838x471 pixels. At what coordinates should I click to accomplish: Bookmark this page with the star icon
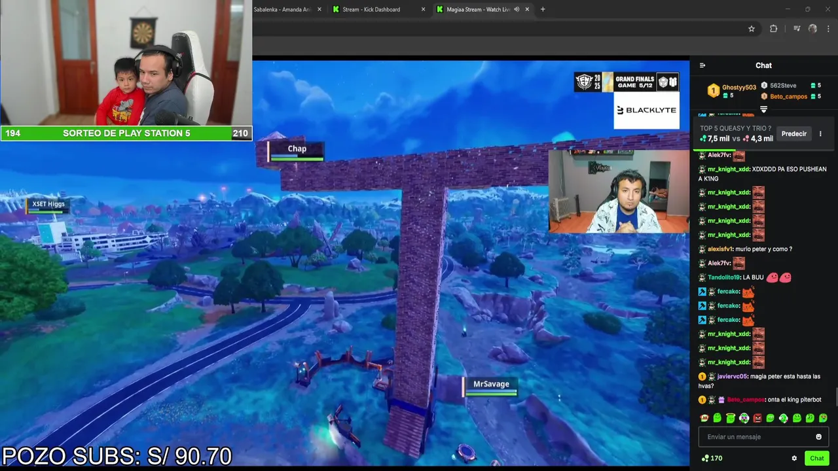click(752, 29)
